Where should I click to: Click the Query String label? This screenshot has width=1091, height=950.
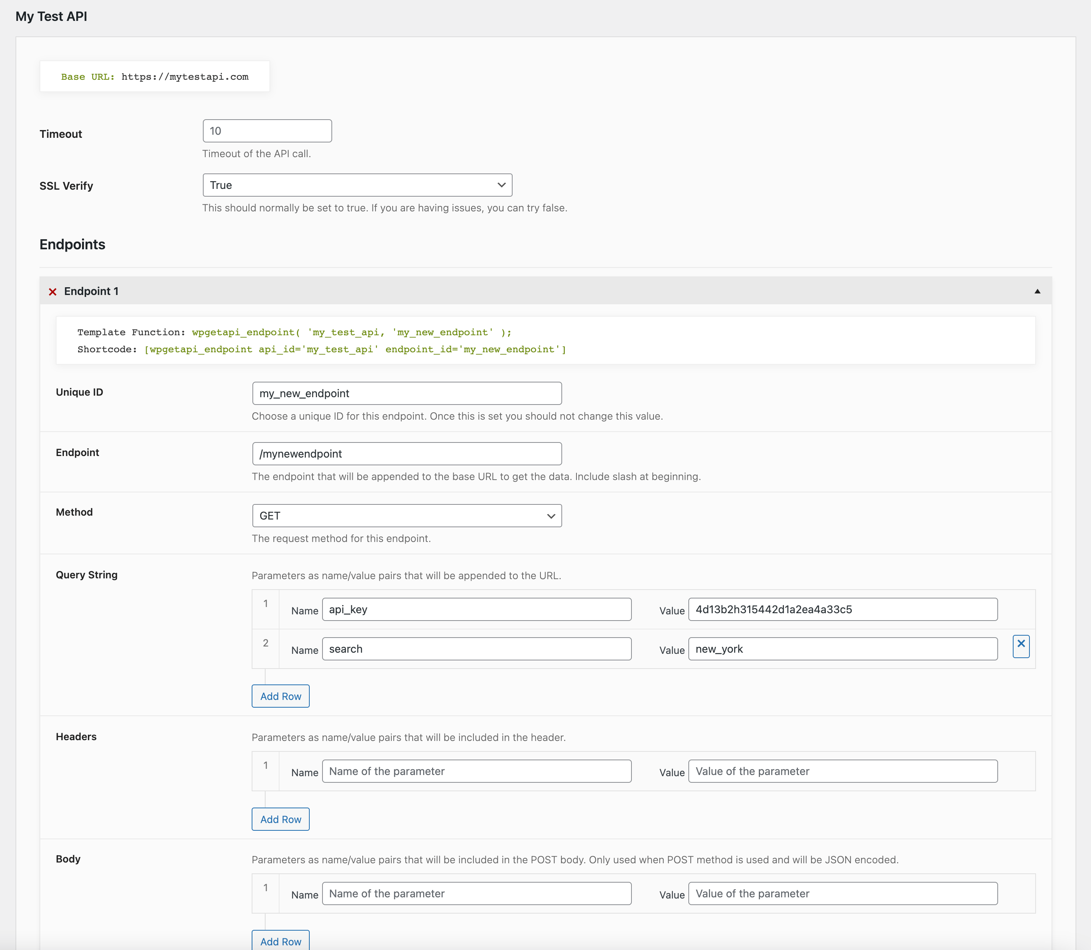(86, 574)
